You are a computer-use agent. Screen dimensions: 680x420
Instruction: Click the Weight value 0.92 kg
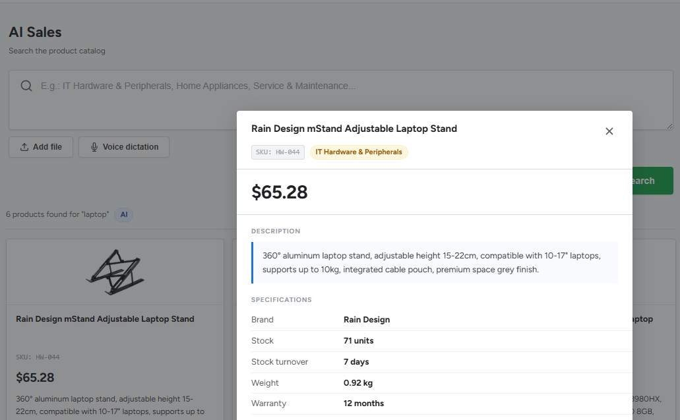[357, 382]
